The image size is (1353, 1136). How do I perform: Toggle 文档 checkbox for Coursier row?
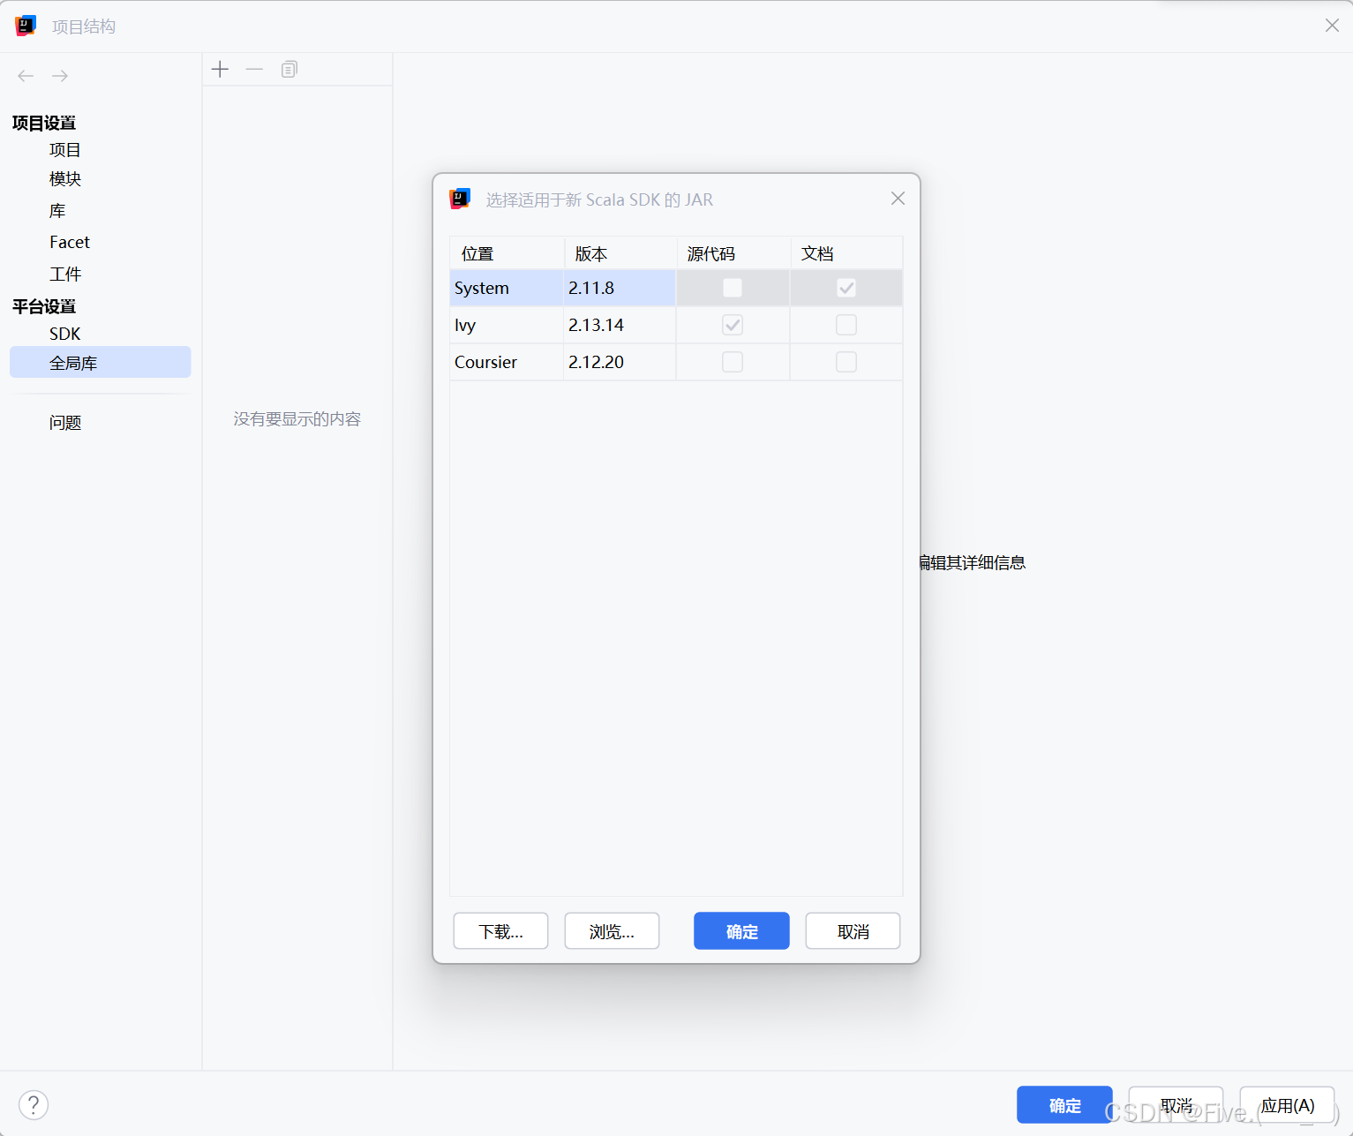coord(846,362)
